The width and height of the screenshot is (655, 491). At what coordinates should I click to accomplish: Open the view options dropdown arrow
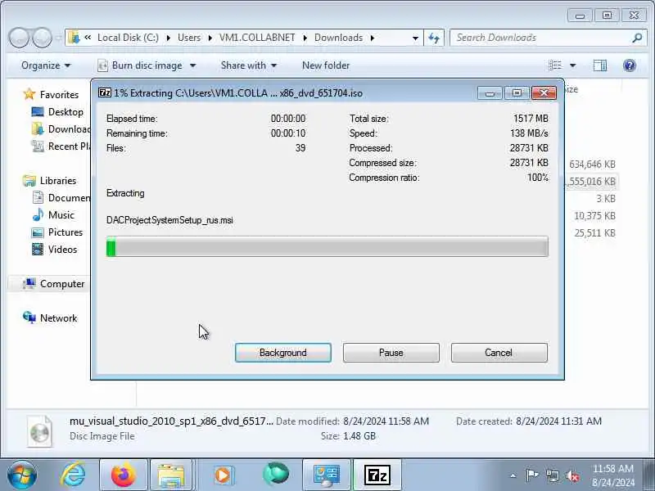click(572, 65)
